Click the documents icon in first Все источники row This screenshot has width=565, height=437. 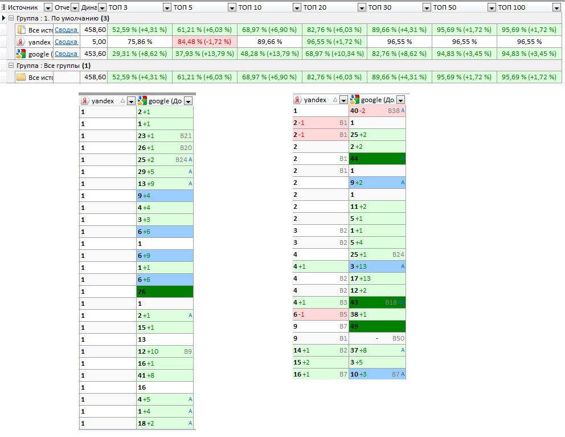(22, 30)
